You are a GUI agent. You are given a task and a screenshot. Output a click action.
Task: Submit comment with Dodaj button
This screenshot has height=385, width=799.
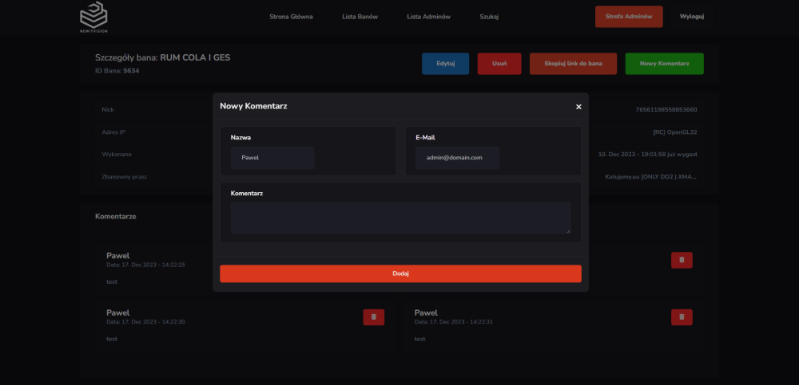pos(400,273)
